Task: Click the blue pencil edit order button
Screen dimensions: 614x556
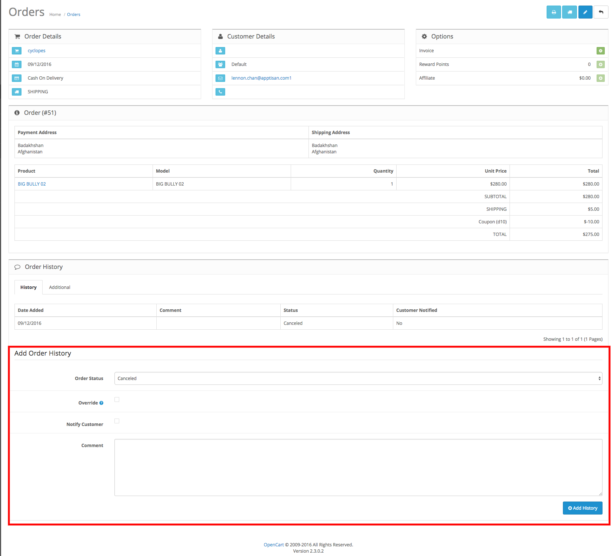Action: (x=585, y=12)
